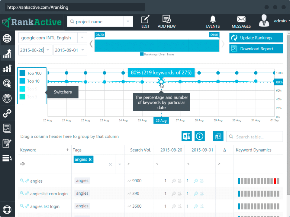Screen dimensions: 290x217
Task: Open the reports sheet sidebar icon
Action: click(x=7, y=128)
